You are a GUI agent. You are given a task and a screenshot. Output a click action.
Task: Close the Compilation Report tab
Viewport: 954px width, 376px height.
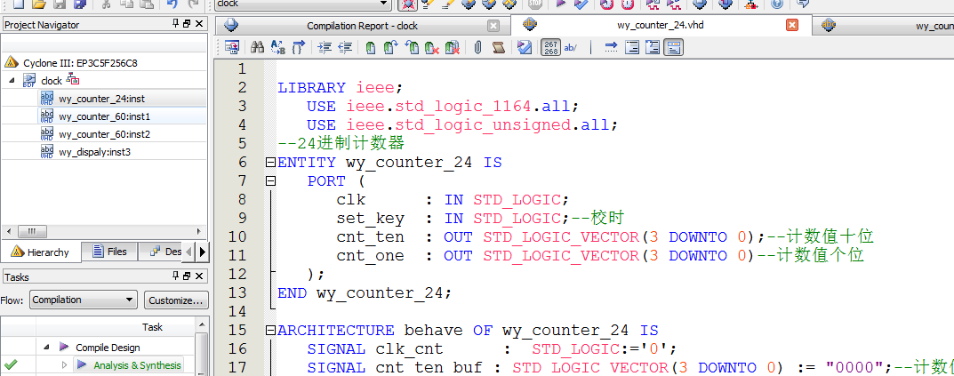(x=493, y=26)
